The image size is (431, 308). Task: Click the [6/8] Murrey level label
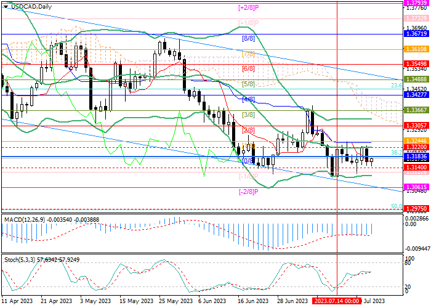tap(249, 69)
